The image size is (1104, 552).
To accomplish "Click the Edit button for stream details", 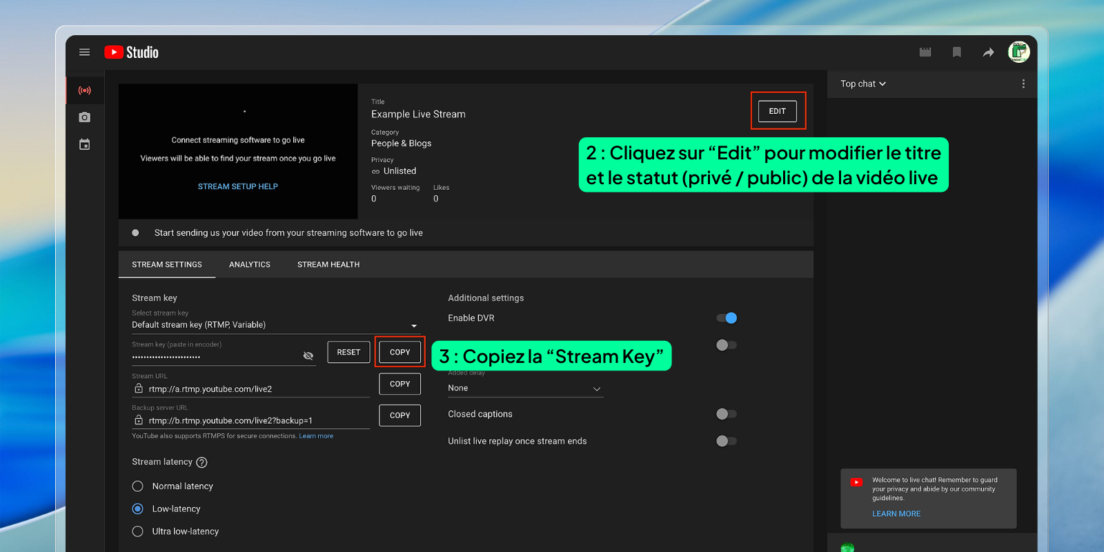I will click(x=778, y=111).
